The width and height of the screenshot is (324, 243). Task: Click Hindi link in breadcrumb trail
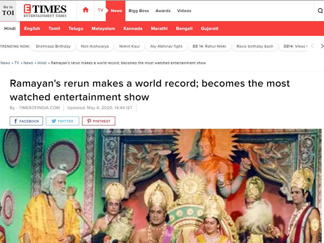(x=42, y=63)
